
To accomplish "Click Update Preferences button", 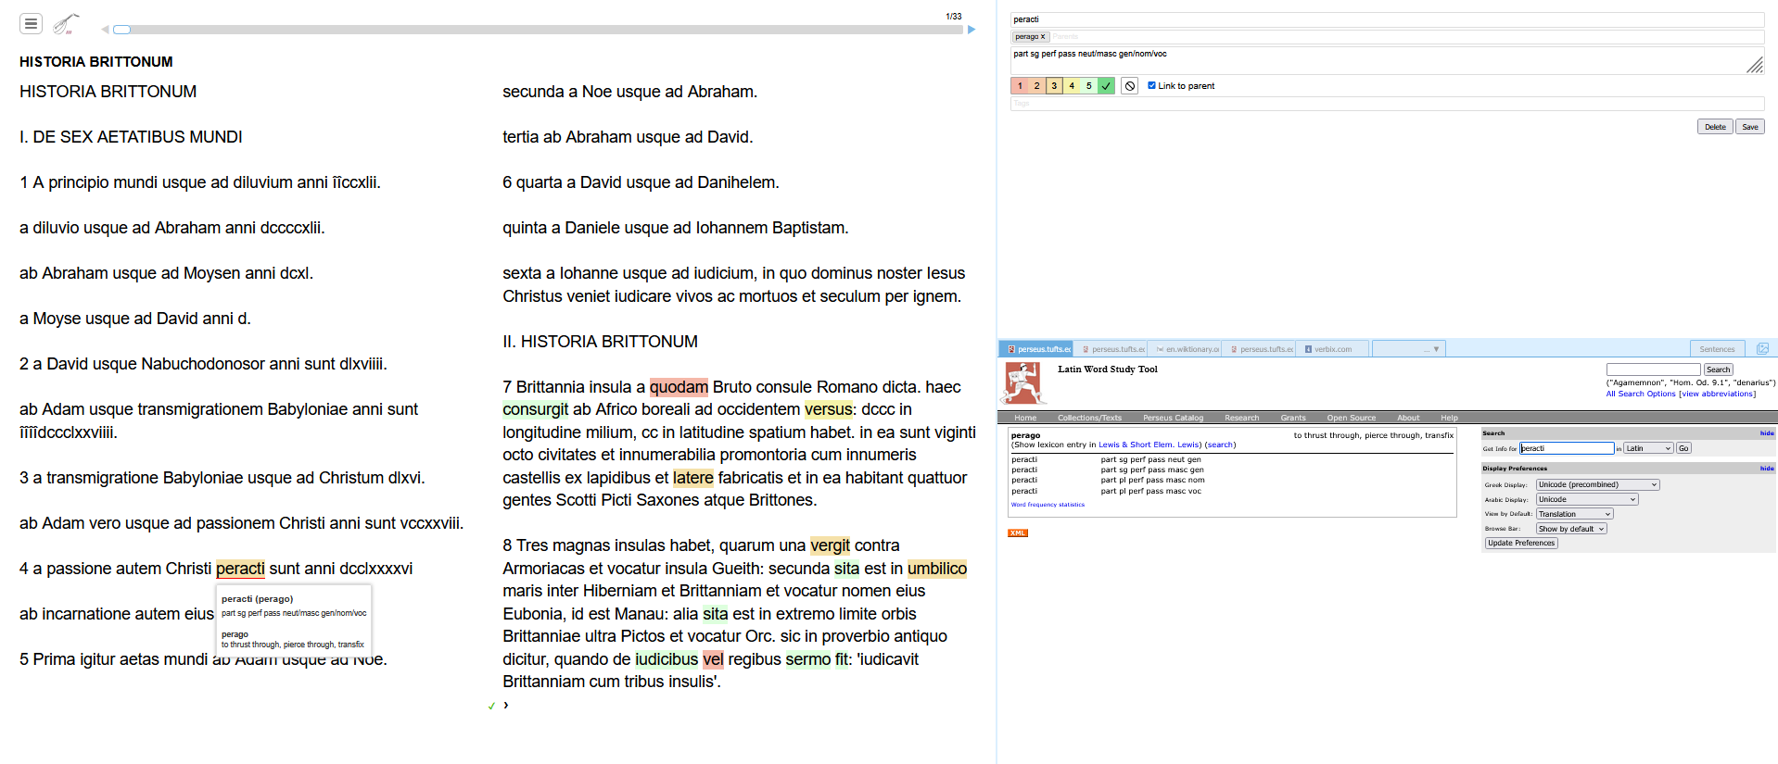I will click(x=1521, y=544).
